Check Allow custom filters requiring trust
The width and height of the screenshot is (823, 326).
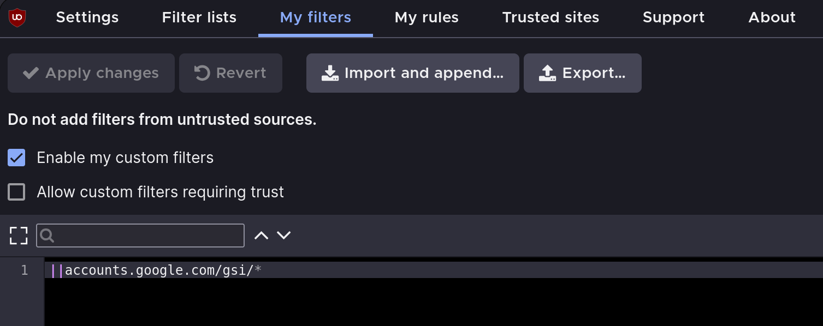click(16, 192)
